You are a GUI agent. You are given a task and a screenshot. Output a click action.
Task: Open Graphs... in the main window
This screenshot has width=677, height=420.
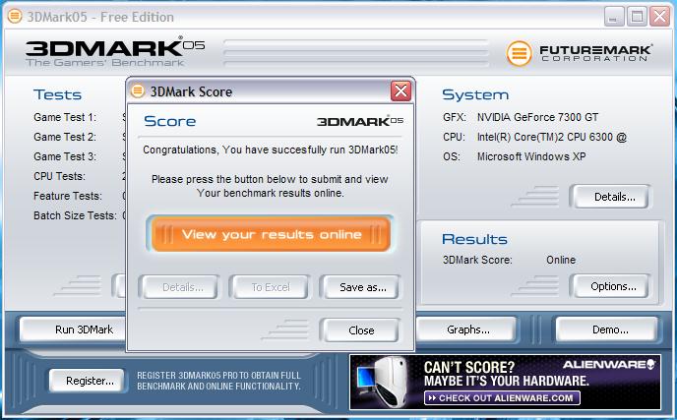click(x=466, y=330)
